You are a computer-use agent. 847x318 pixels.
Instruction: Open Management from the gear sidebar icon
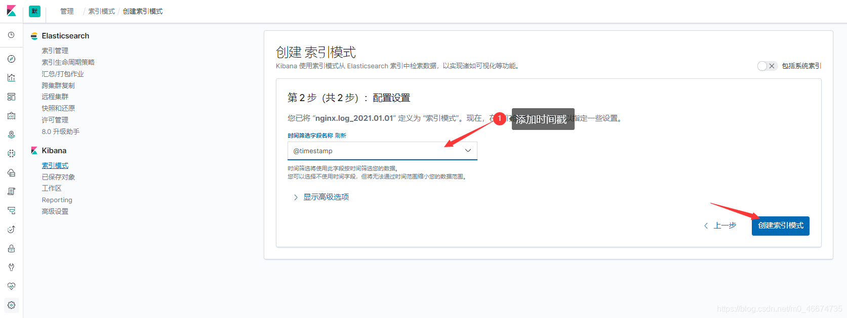11,305
